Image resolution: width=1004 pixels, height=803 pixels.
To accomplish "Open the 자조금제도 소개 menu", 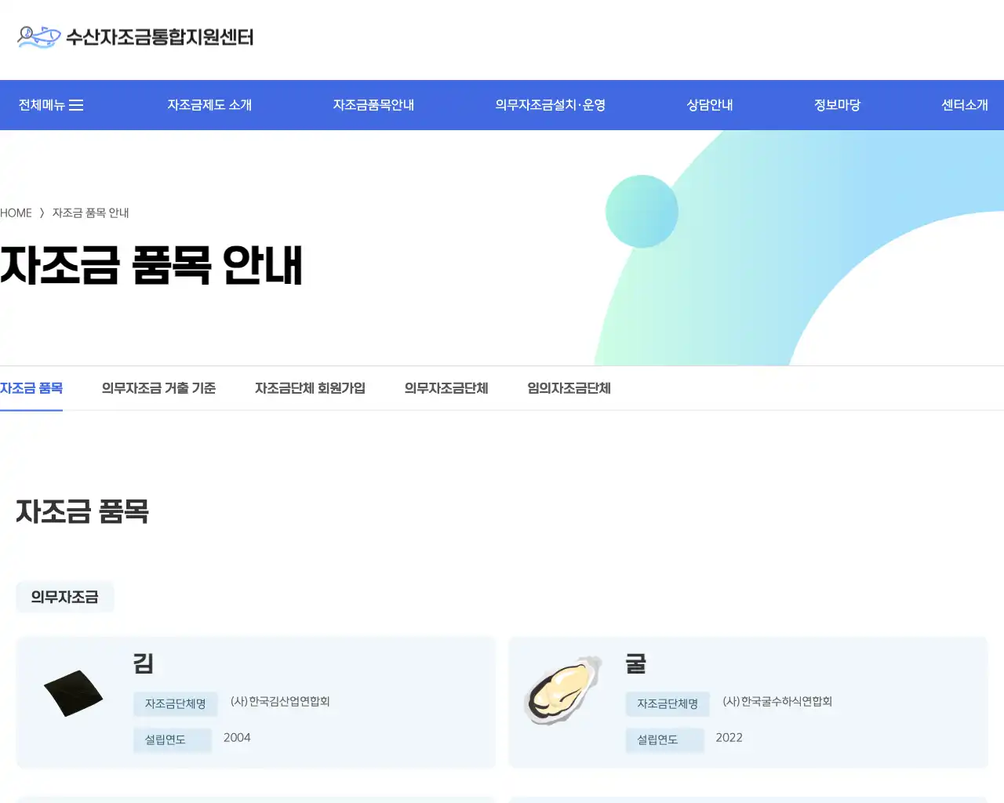I will 209,104.
